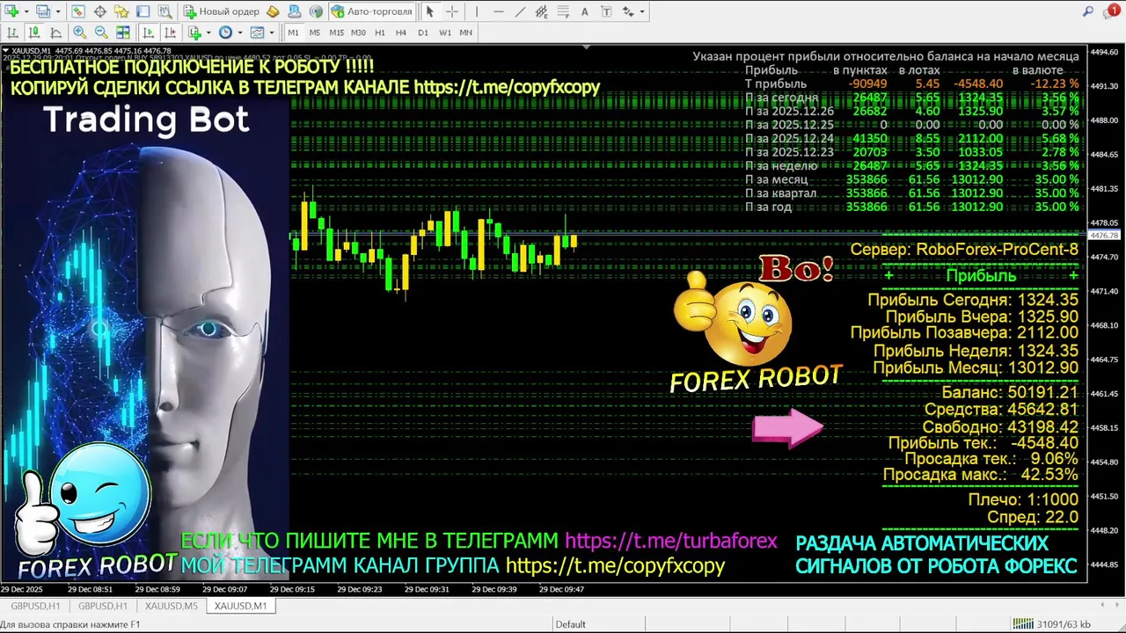Select the equidistant channel tool
The height and width of the screenshot is (633, 1126).
(542, 11)
